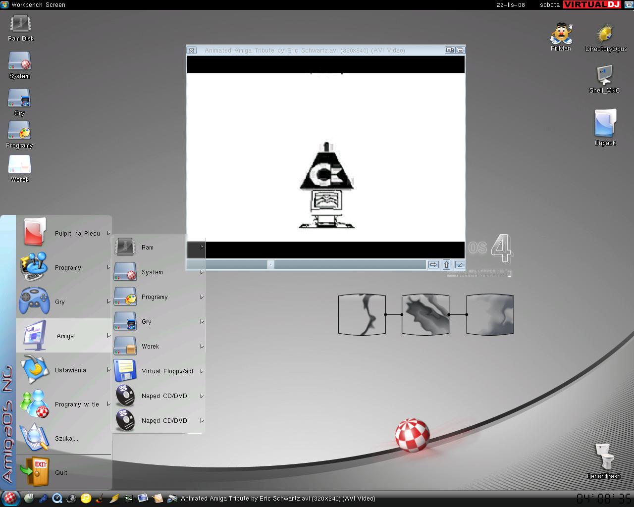The image size is (634, 507).
Task: Click the video window zoom gadget
Action: pos(449,50)
